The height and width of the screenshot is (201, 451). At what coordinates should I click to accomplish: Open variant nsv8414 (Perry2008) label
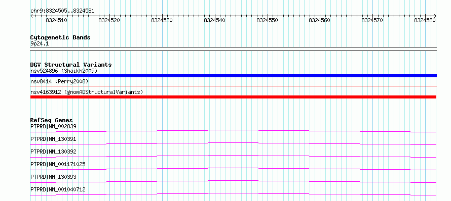pos(59,81)
